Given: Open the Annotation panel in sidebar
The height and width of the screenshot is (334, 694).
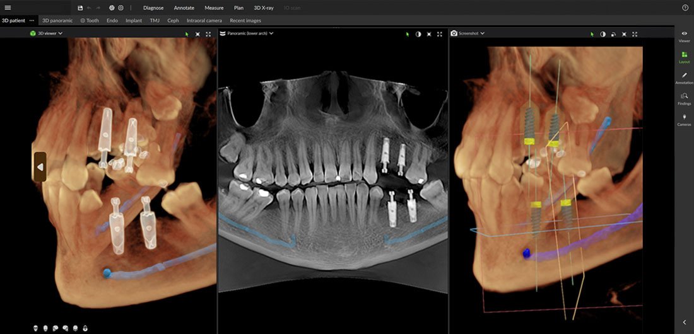Looking at the screenshot, I should (684, 77).
